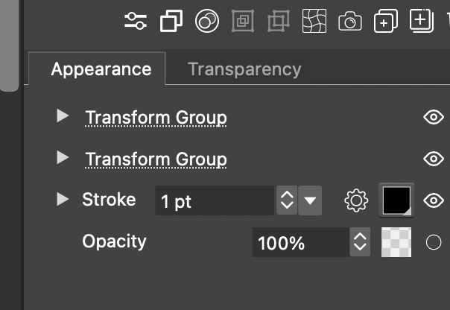450x310 pixels.
Task: Expand the Stroke attribute row
Action: (63, 199)
